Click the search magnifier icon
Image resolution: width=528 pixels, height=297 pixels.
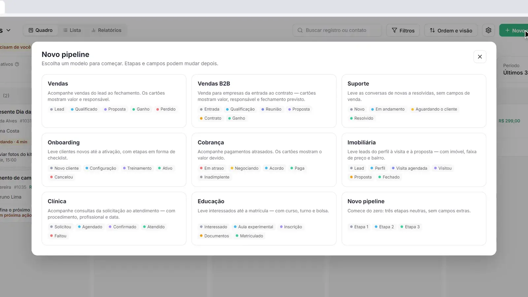[x=300, y=30]
